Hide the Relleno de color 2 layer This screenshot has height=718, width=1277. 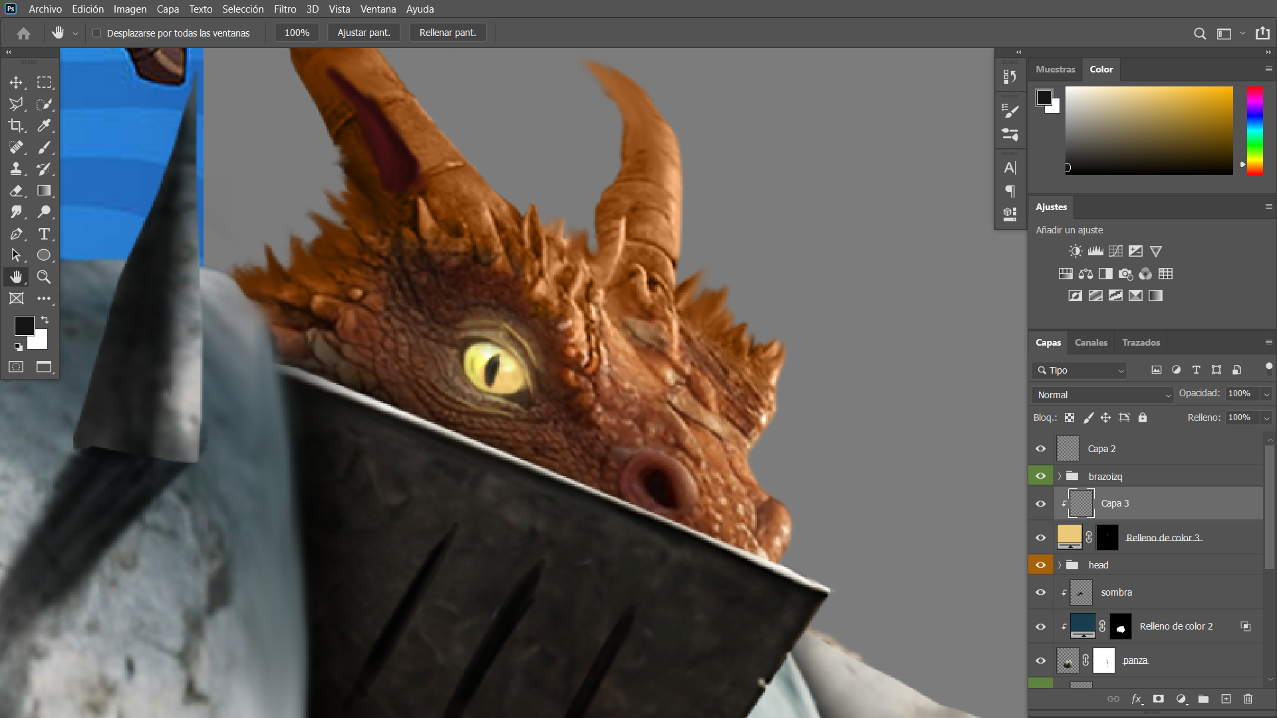tap(1041, 626)
